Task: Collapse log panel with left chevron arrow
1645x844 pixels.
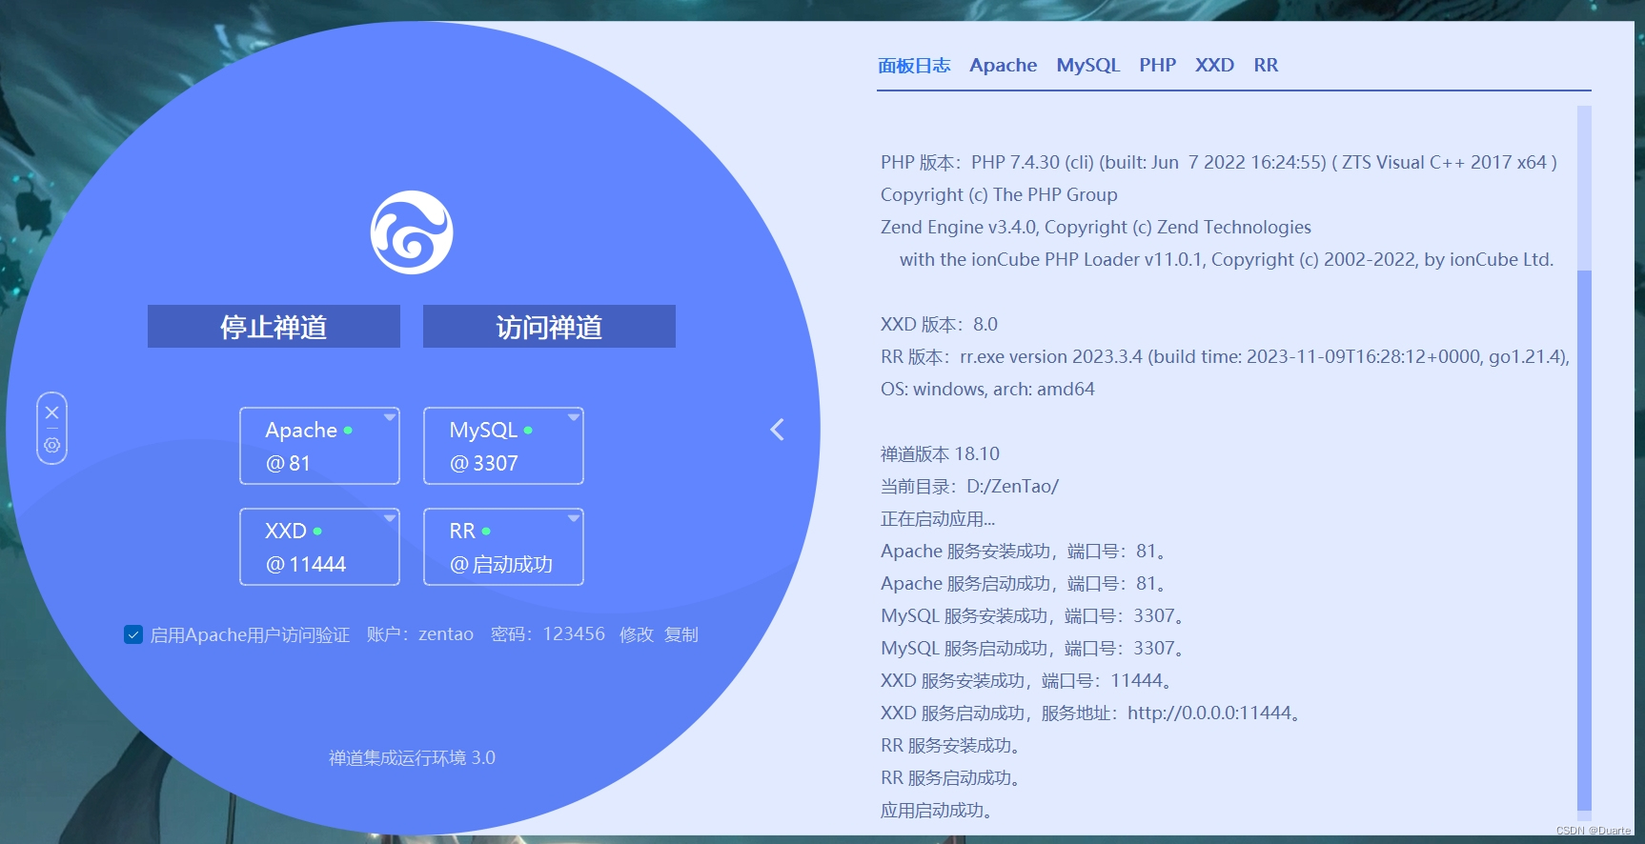Action: coord(778,430)
